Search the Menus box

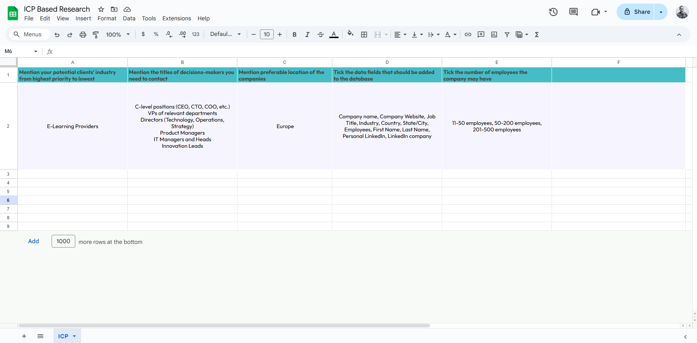click(x=29, y=34)
